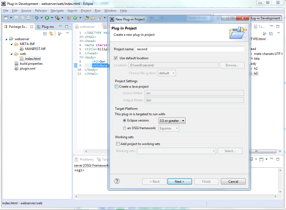
Task: Open the Project menu
Action: point(86,11)
